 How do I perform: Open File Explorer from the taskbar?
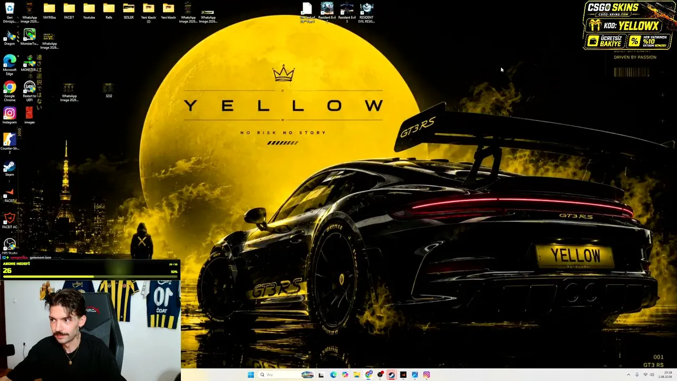point(356,375)
